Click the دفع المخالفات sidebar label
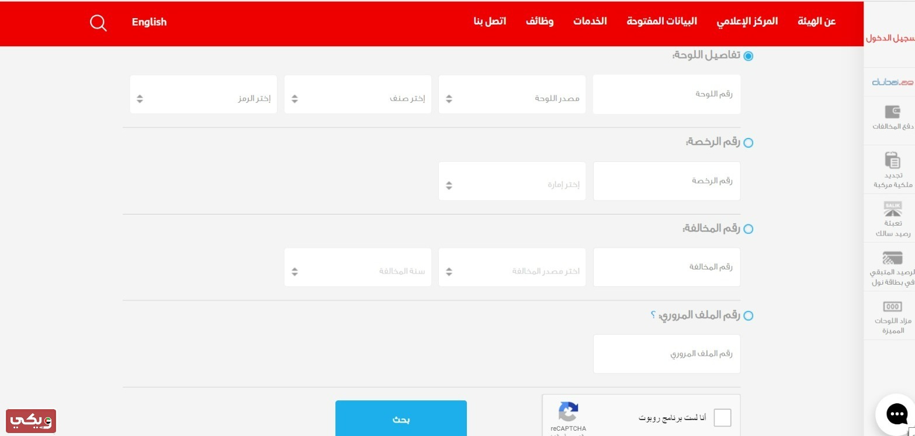 pos(892,127)
